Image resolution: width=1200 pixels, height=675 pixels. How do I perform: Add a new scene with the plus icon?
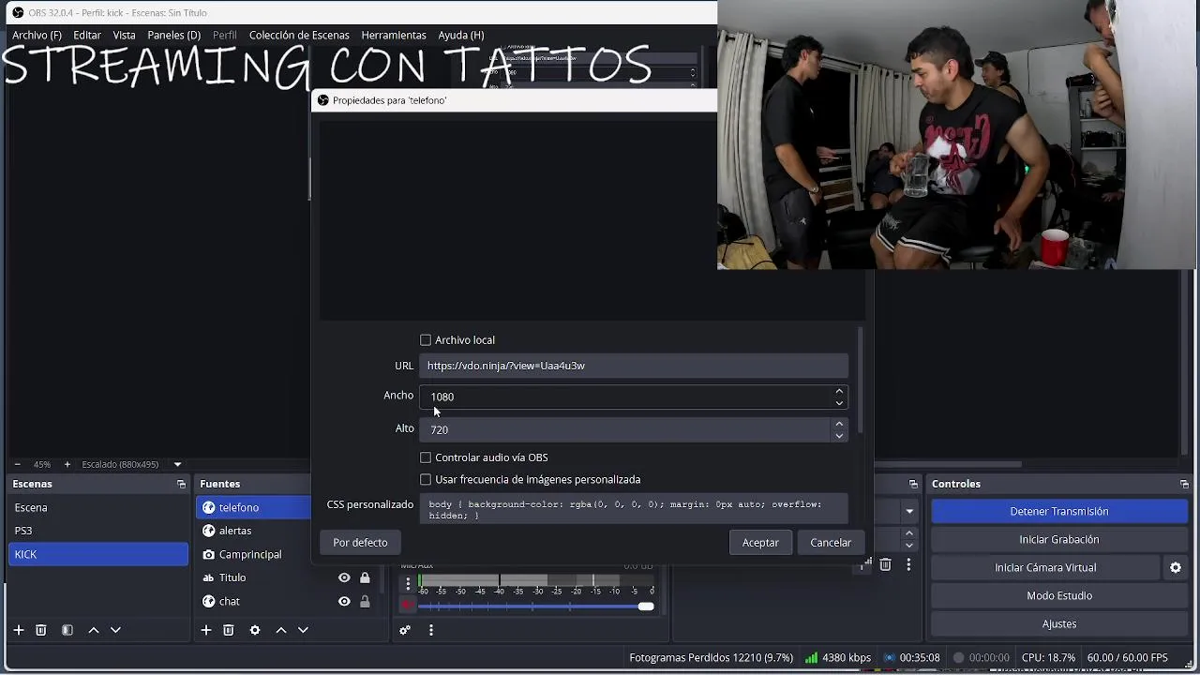tap(18, 630)
